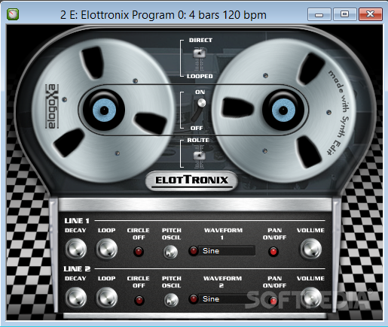
Task: Turn the Line 2 VOLUME knob
Action: click(310, 298)
